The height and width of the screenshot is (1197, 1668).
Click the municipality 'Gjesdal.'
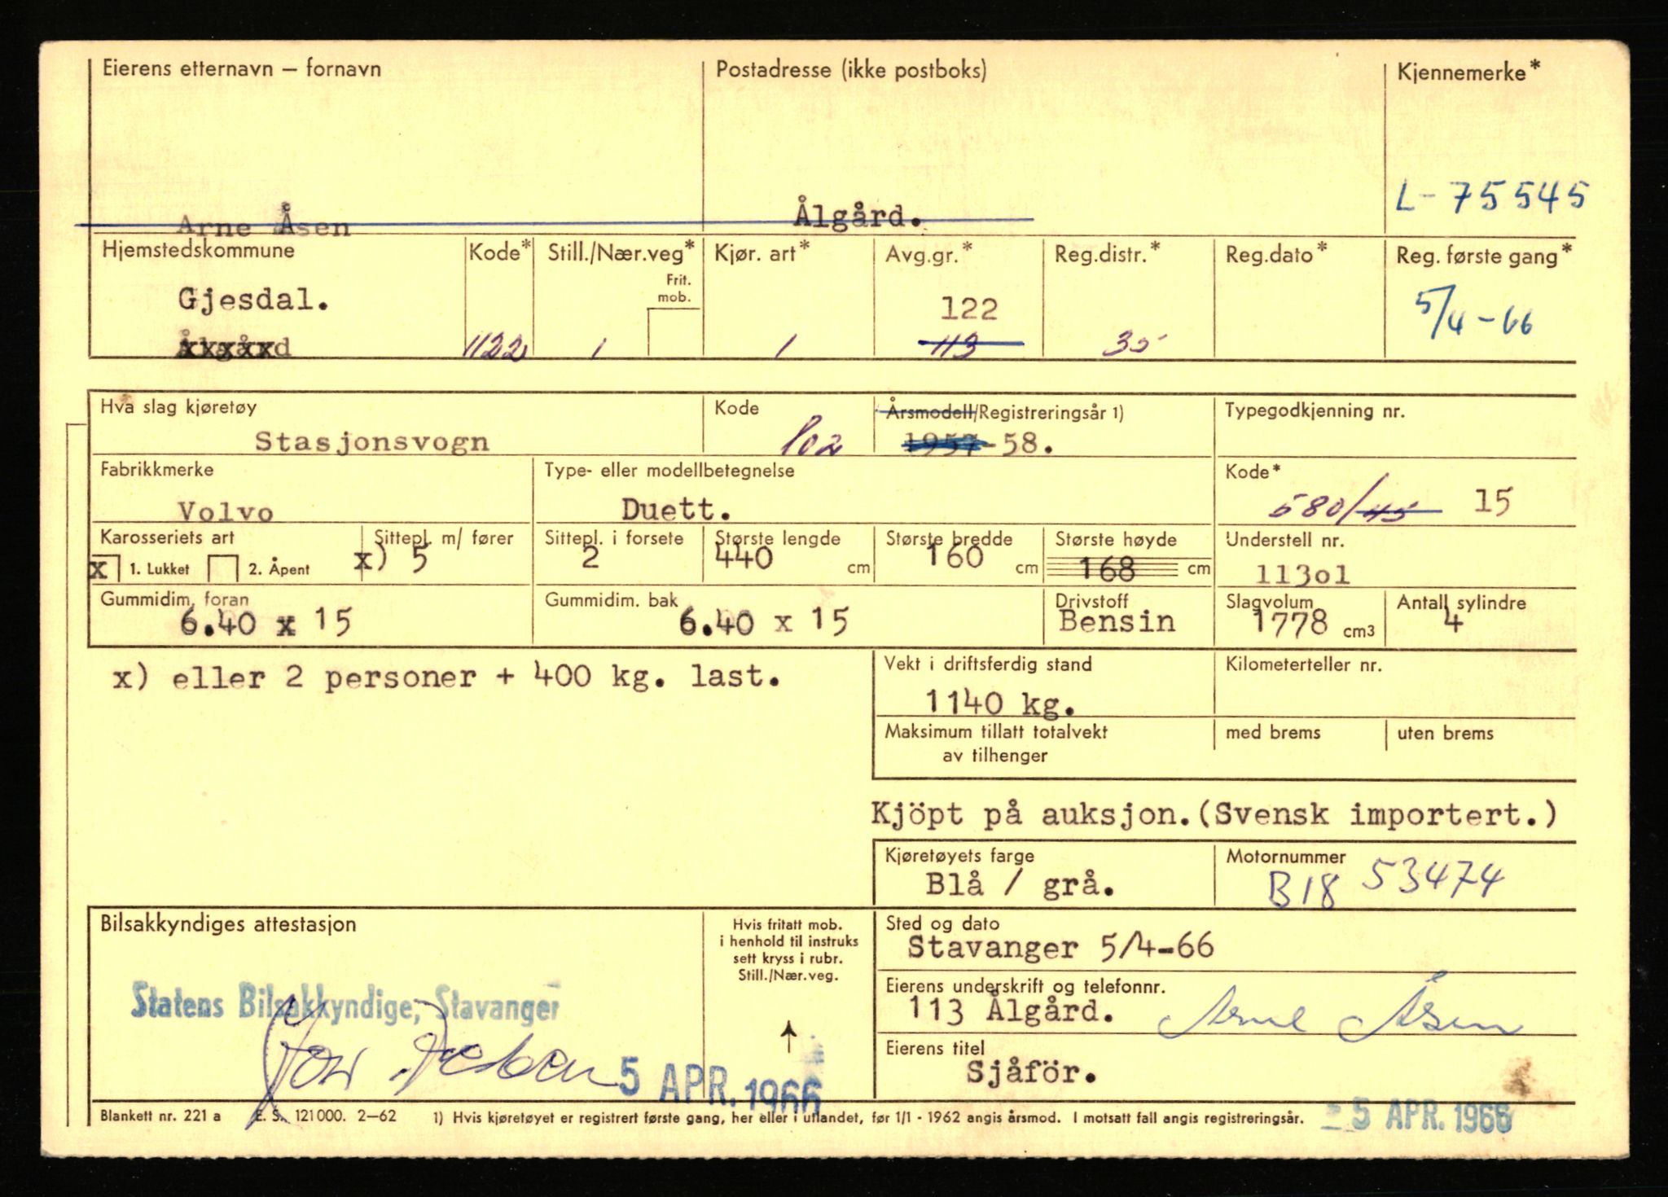click(254, 300)
